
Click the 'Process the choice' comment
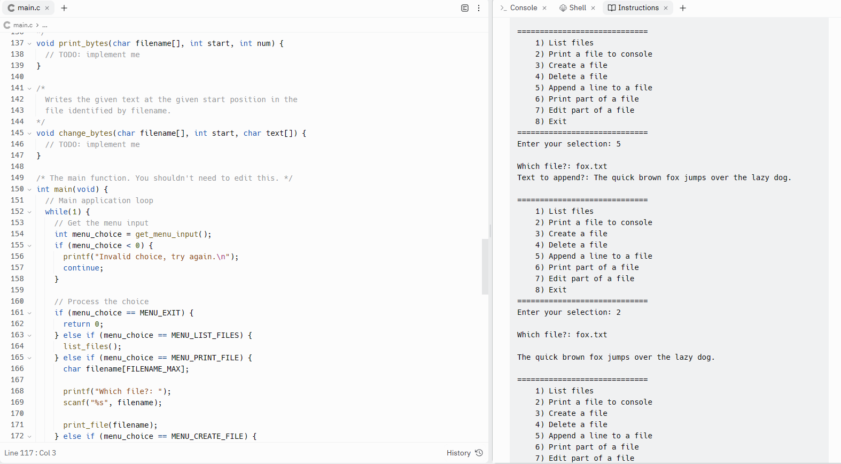tap(102, 301)
